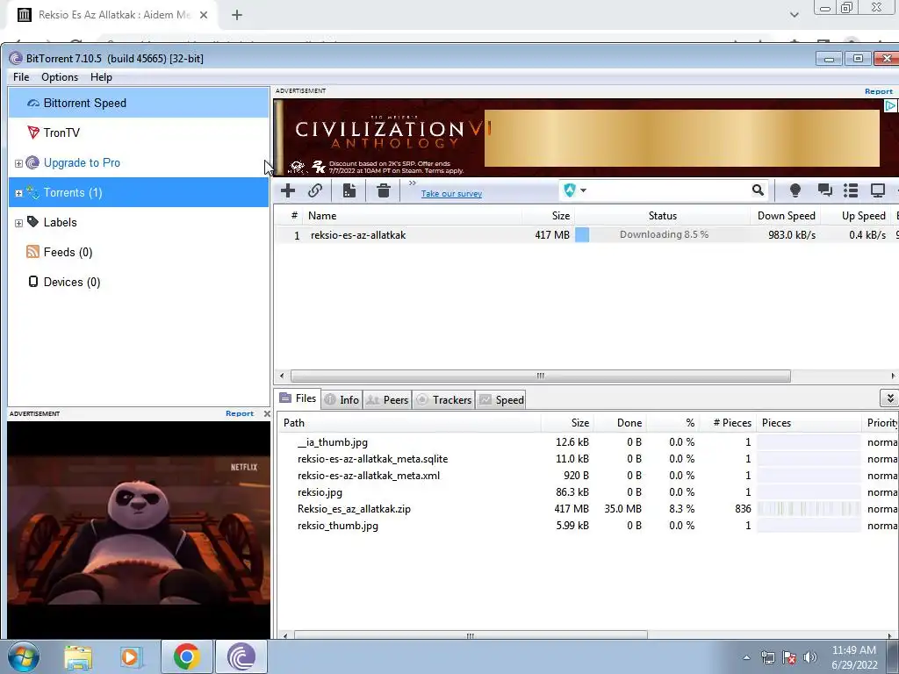Switch to the Info tab
Viewport: 899px width, 674px height.
point(342,400)
